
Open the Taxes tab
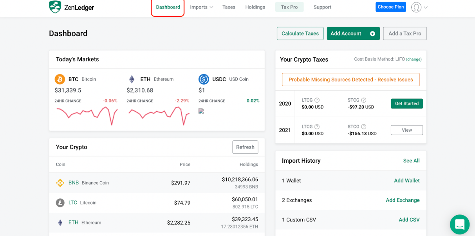(x=229, y=7)
